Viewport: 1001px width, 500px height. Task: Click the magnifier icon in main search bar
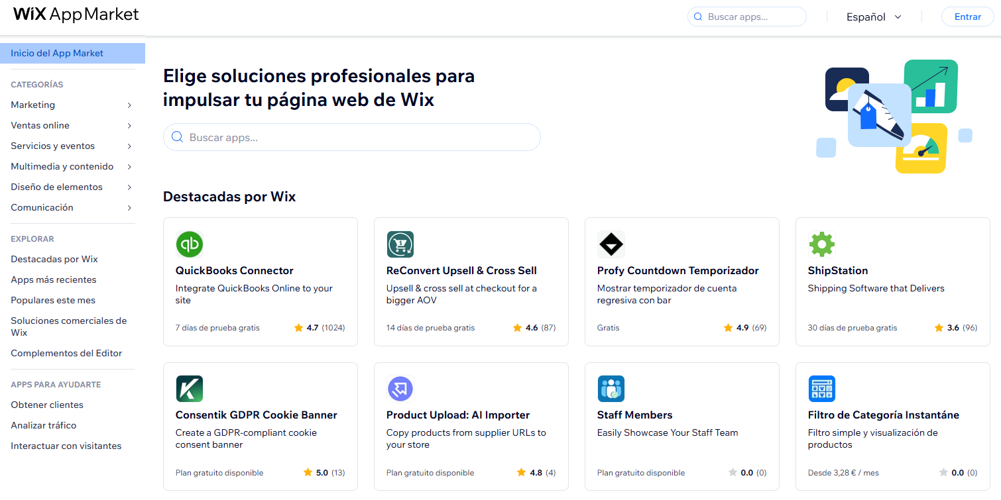pos(177,137)
